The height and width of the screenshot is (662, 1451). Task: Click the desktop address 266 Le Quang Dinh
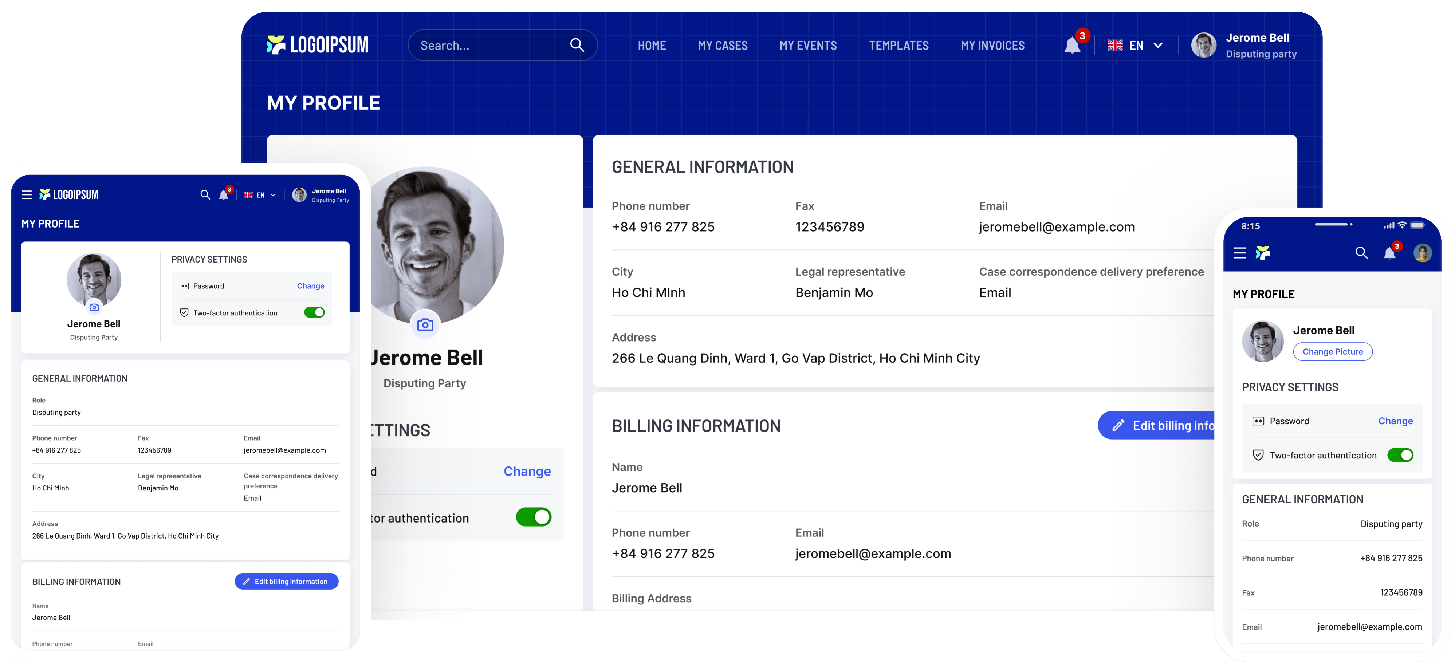(796, 358)
